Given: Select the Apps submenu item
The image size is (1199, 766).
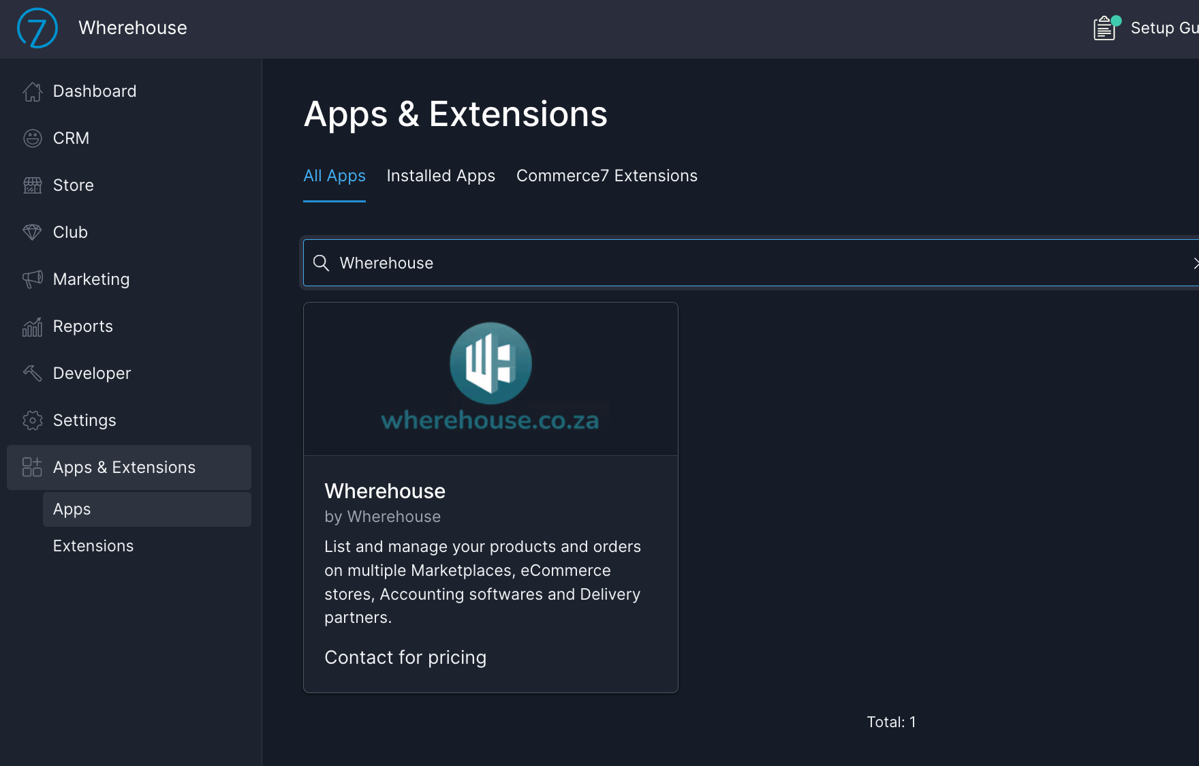Looking at the screenshot, I should tap(72, 509).
